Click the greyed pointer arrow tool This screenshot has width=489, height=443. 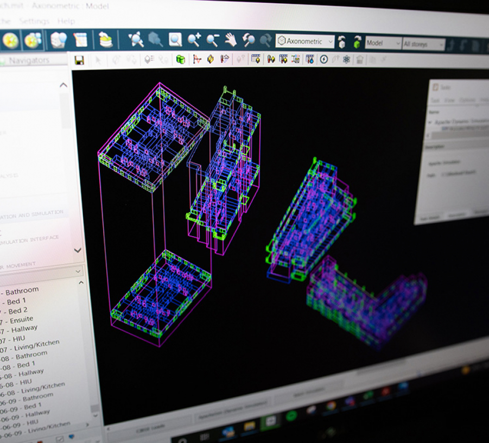(98, 60)
